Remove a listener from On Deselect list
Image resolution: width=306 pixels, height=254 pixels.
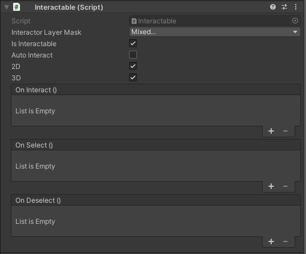click(x=285, y=241)
